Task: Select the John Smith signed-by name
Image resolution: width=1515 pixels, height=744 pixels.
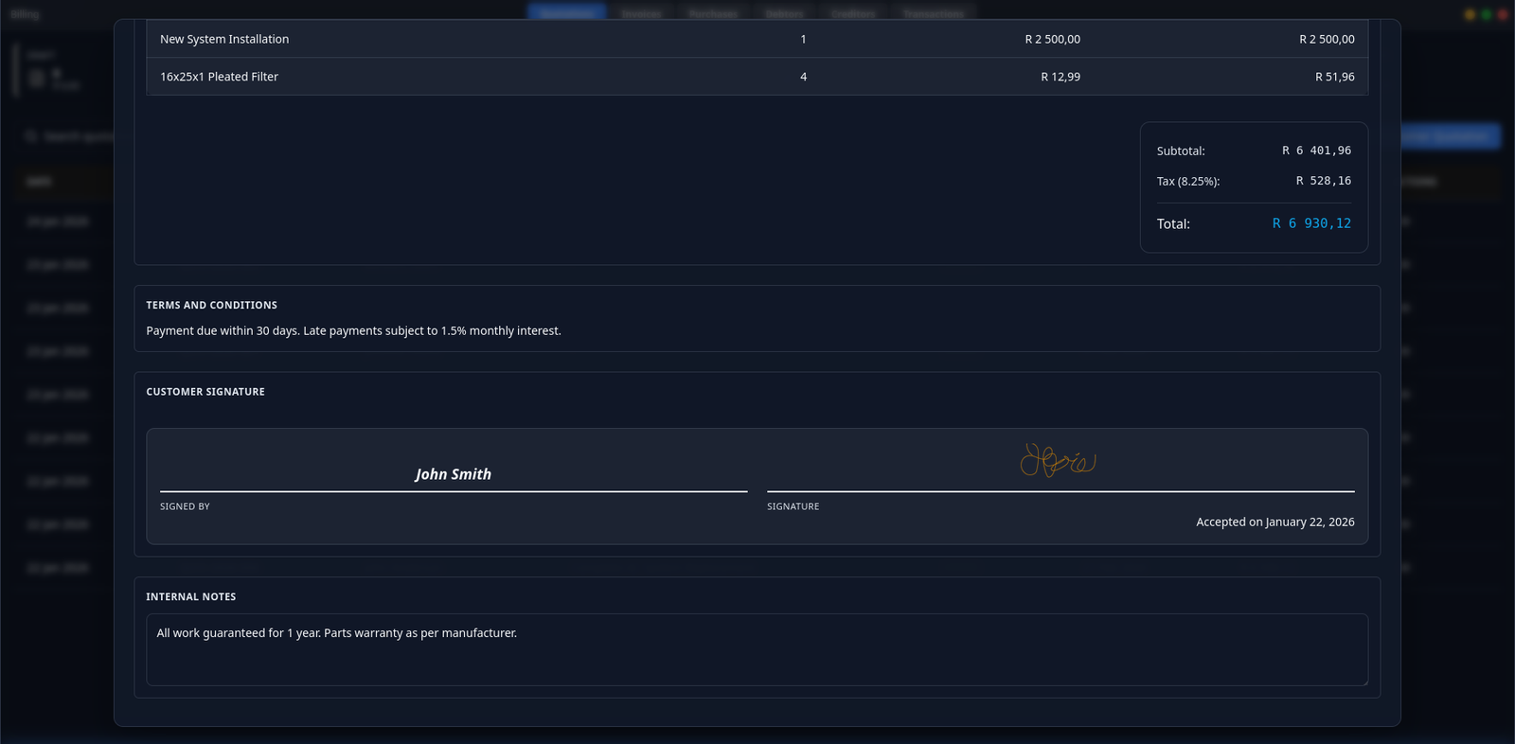Action: (x=453, y=474)
